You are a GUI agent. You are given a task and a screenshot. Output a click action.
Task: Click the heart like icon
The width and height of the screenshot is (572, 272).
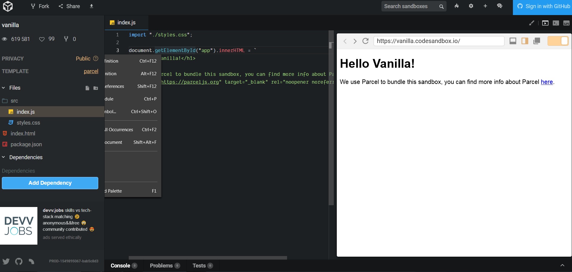pyautogui.click(x=42, y=39)
